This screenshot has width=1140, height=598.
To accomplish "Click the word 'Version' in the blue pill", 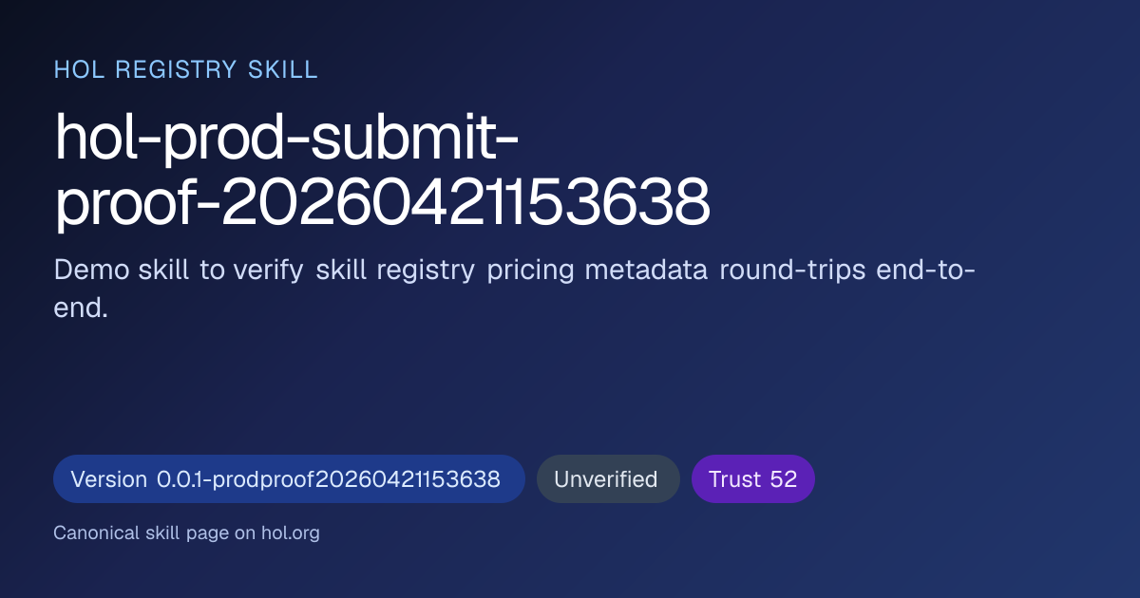I will (x=108, y=479).
